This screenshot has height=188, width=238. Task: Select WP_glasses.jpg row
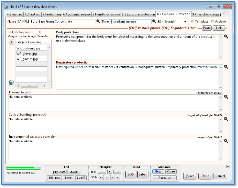coord(31,59)
